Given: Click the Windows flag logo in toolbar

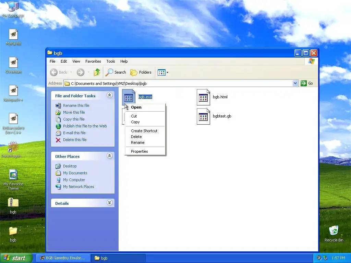Looking at the screenshot, I should click(311, 61).
